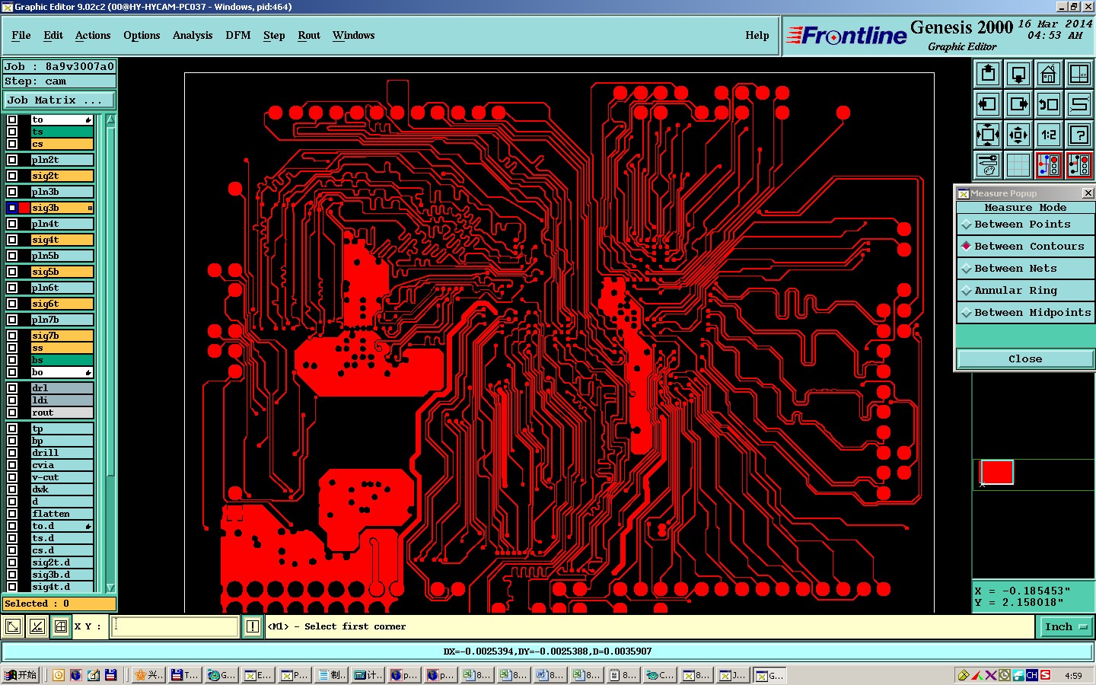Toggle the checkbox for layer sig3b
The width and height of the screenshot is (1096, 685).
coord(12,208)
